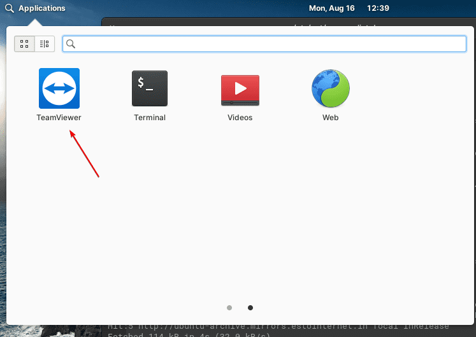Click the Videos label text
This screenshot has width=476, height=337.
coord(240,118)
